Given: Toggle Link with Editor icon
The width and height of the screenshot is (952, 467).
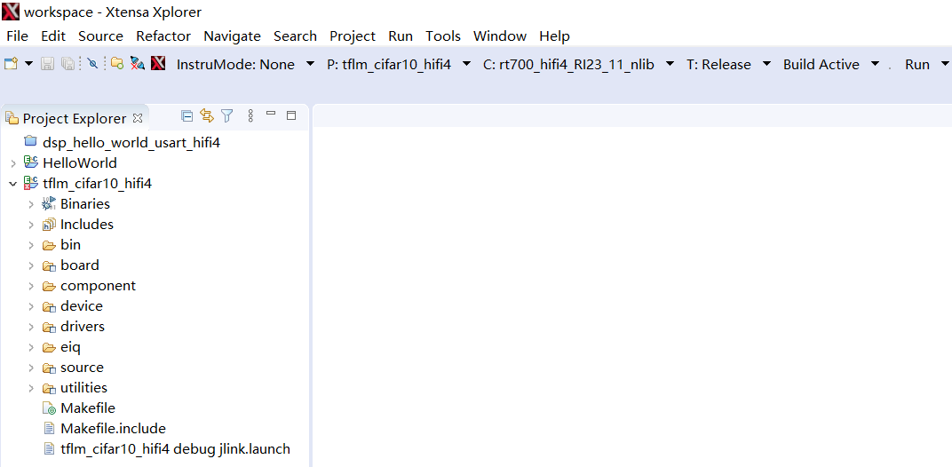Looking at the screenshot, I should [207, 116].
